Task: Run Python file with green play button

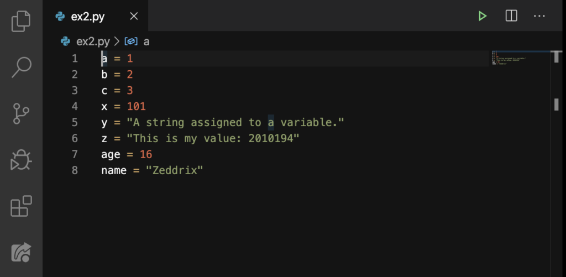Action: pyautogui.click(x=482, y=16)
